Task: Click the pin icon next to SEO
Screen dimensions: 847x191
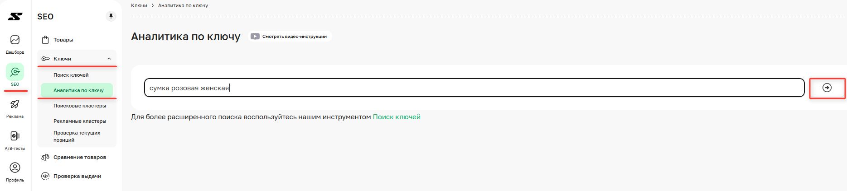Action: pos(111,17)
